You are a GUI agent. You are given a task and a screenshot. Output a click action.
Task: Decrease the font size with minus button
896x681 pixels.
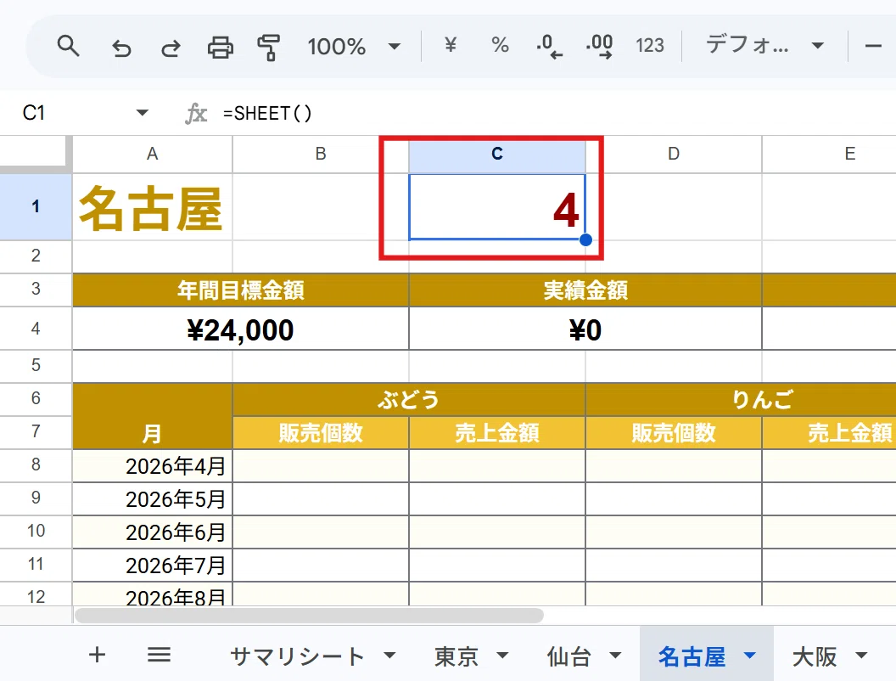(x=873, y=46)
